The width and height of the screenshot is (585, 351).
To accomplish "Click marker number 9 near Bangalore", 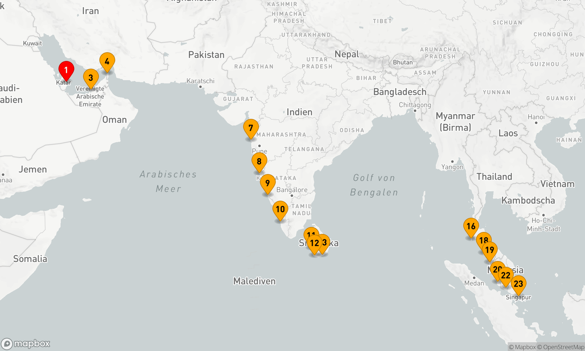I will (267, 183).
